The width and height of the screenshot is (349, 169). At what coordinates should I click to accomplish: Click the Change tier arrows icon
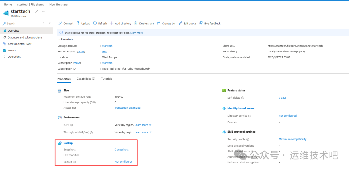159,23
